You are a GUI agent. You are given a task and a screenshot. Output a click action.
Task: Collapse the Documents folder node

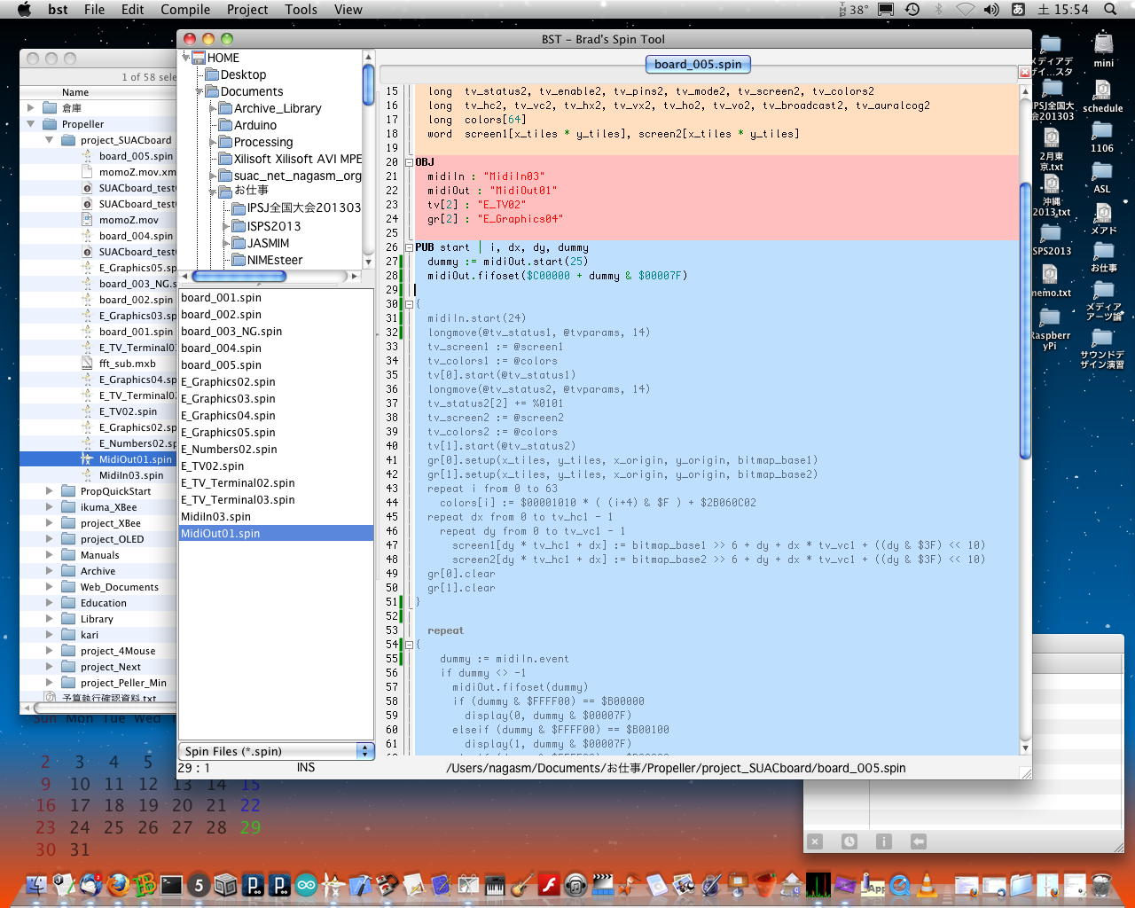[200, 91]
